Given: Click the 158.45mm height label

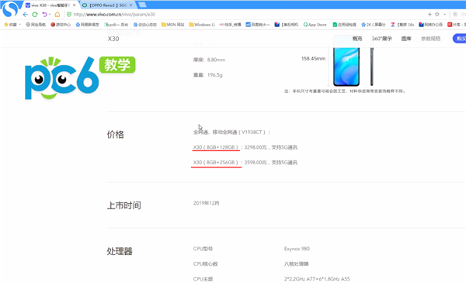Looking at the screenshot, I should (x=313, y=58).
